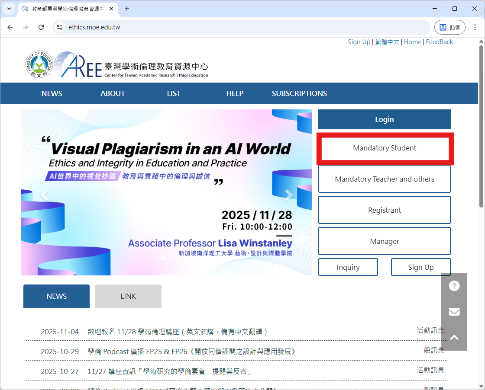Open the SUBSCRIPTIONS navigation menu
Screen dimensions: 485x390
(x=299, y=93)
